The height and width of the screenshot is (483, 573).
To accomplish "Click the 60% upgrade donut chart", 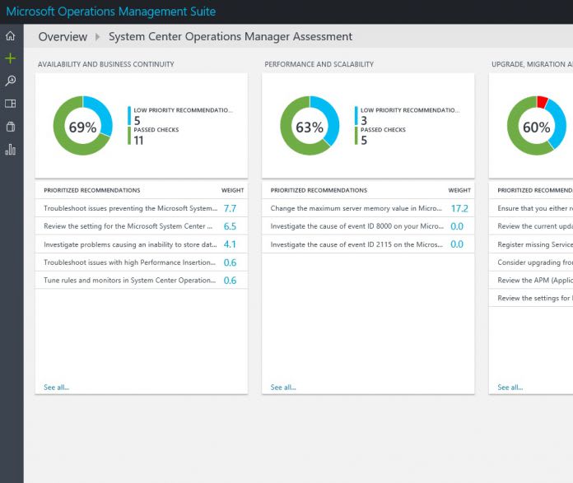I will pyautogui.click(x=537, y=127).
